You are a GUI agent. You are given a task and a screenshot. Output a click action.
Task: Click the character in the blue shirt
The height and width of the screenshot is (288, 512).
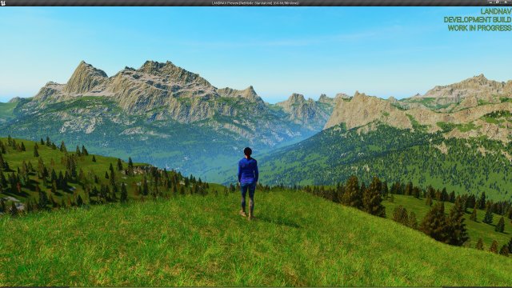(248, 183)
